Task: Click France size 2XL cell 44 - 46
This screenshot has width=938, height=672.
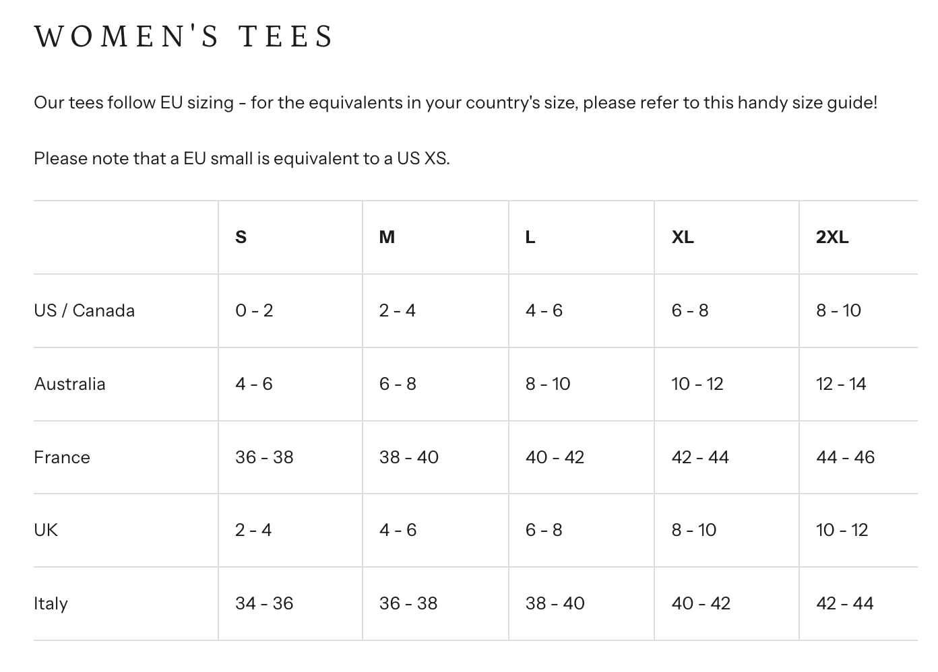Action: pyautogui.click(x=845, y=457)
